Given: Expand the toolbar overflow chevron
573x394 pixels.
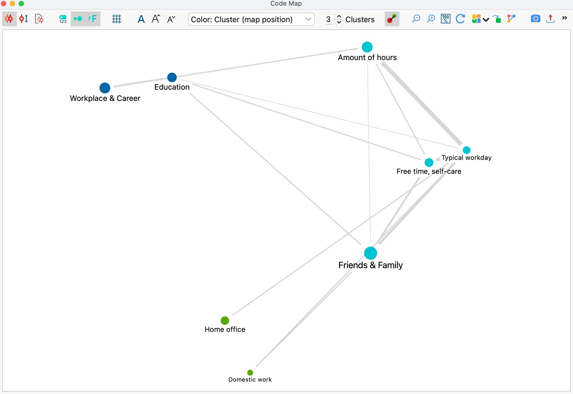Looking at the screenshot, I should coord(565,18).
